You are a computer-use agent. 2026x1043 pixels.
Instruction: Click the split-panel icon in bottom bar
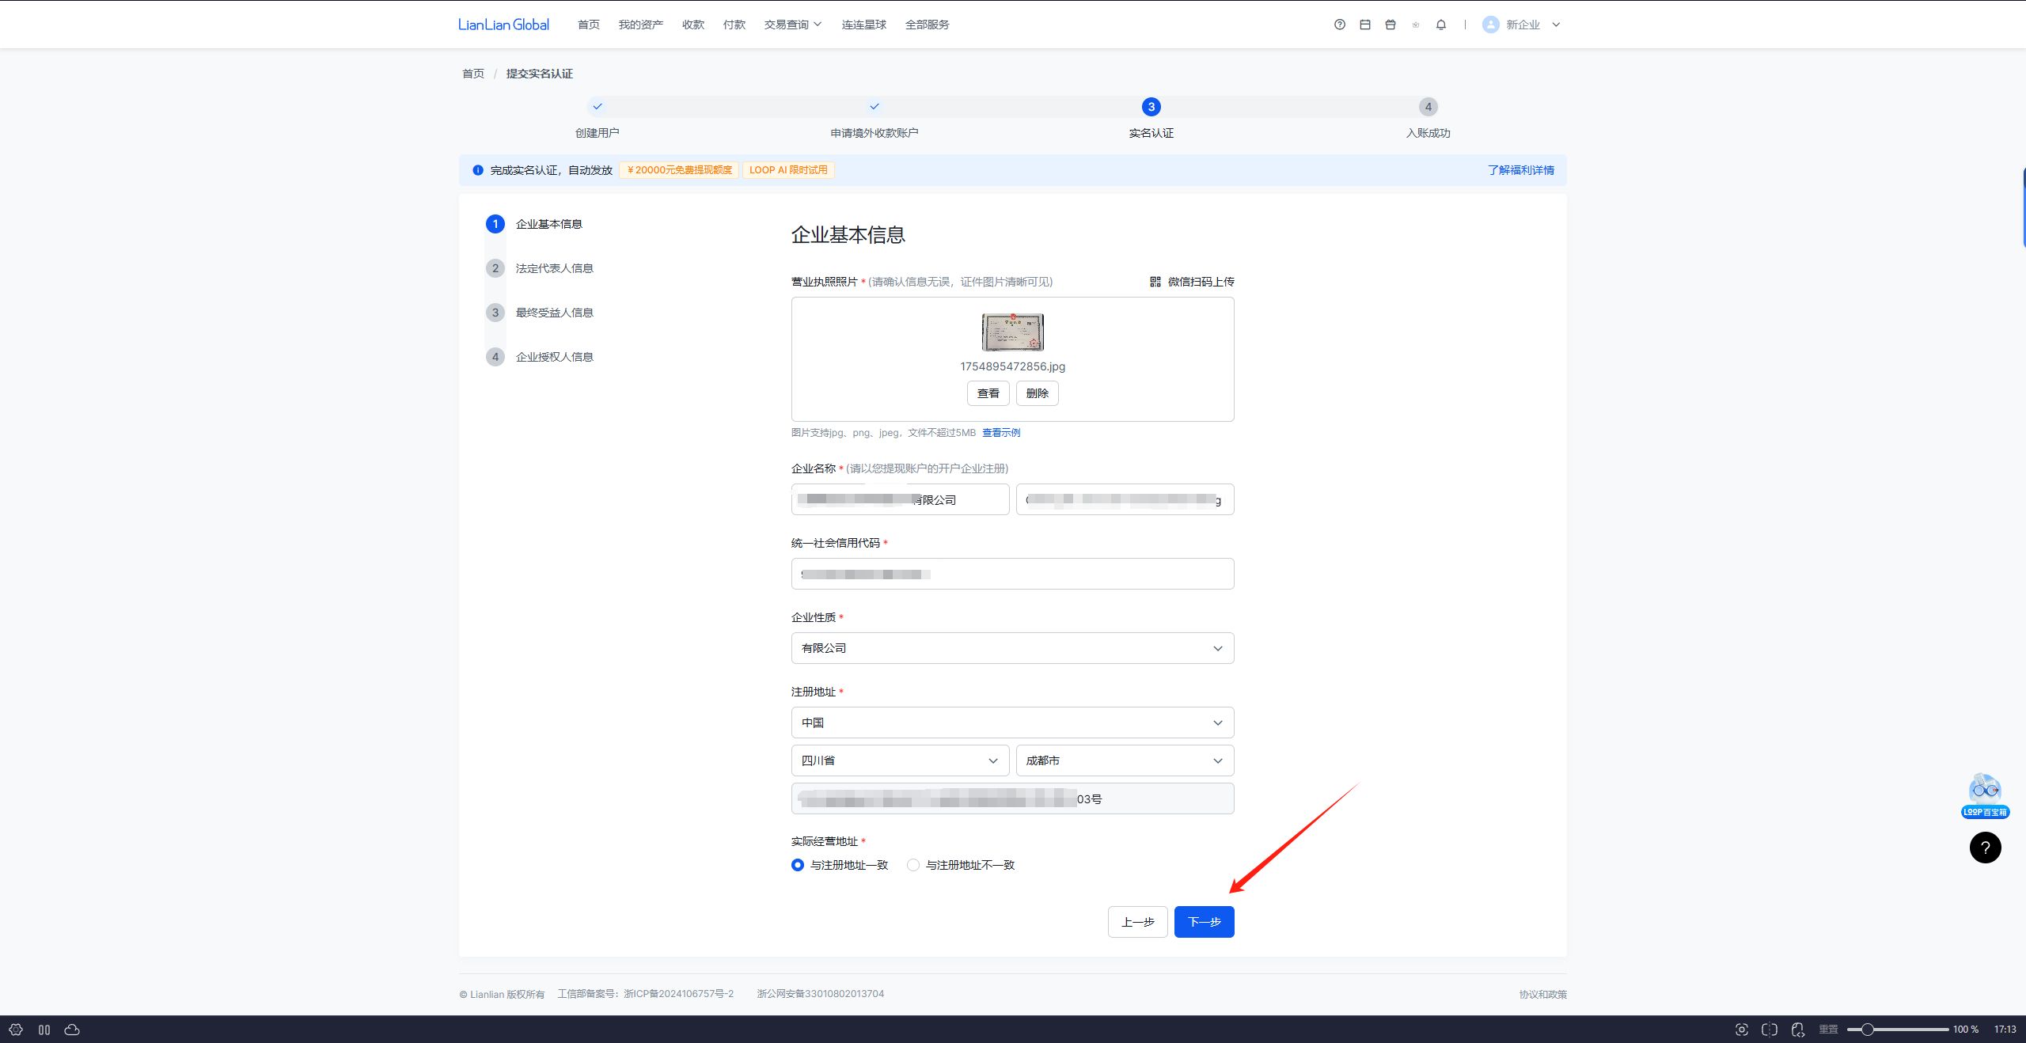click(44, 1030)
